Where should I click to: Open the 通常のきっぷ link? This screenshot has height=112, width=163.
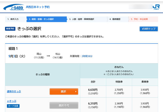click(x=14, y=91)
